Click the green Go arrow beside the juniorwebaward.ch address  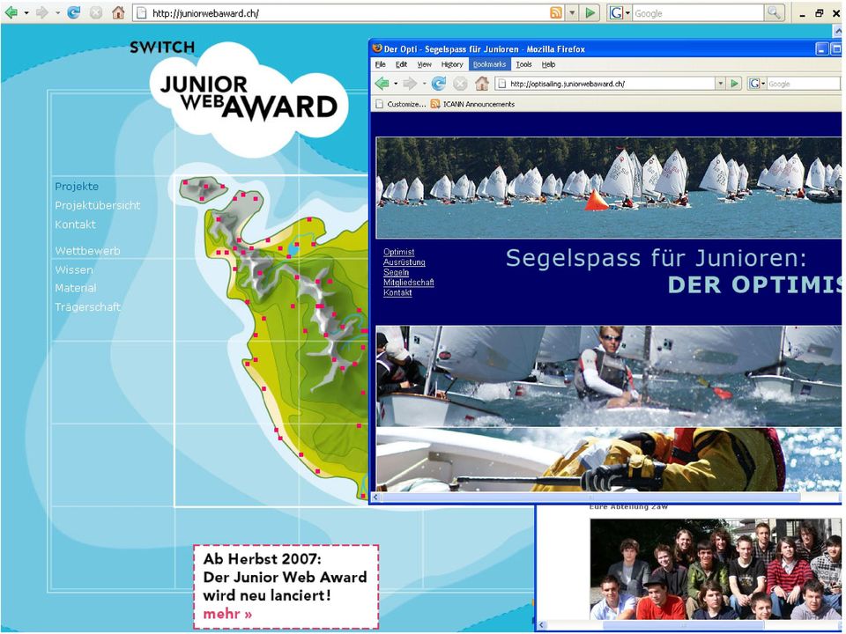590,13
